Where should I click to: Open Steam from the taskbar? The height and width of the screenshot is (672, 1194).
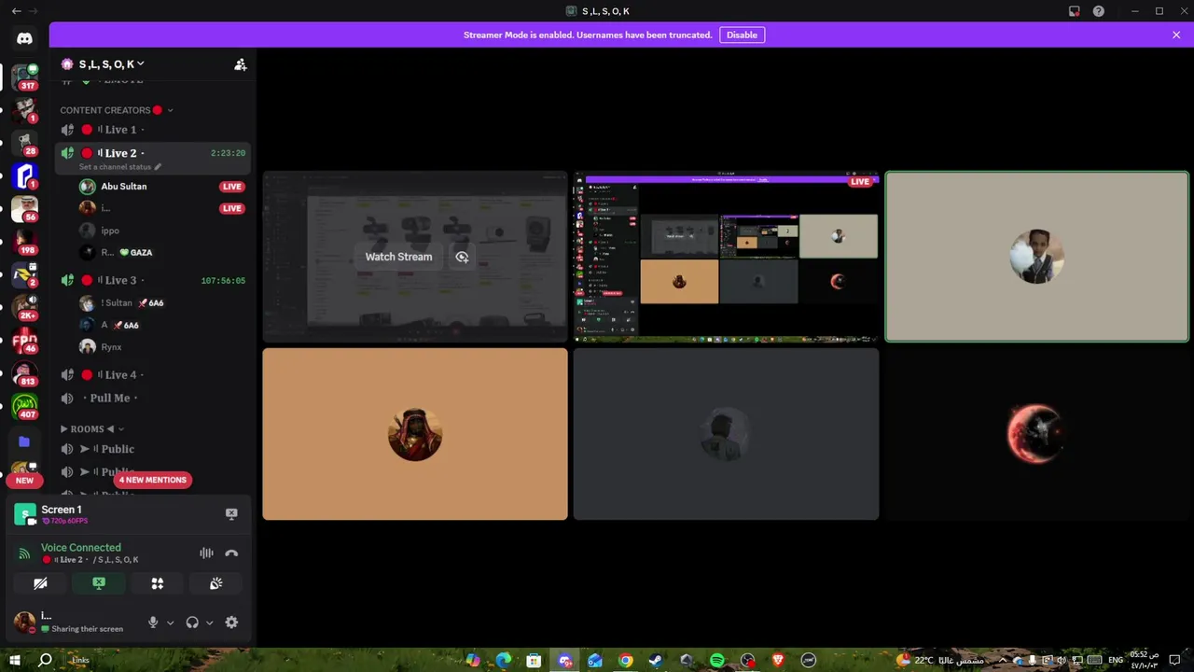(656, 660)
